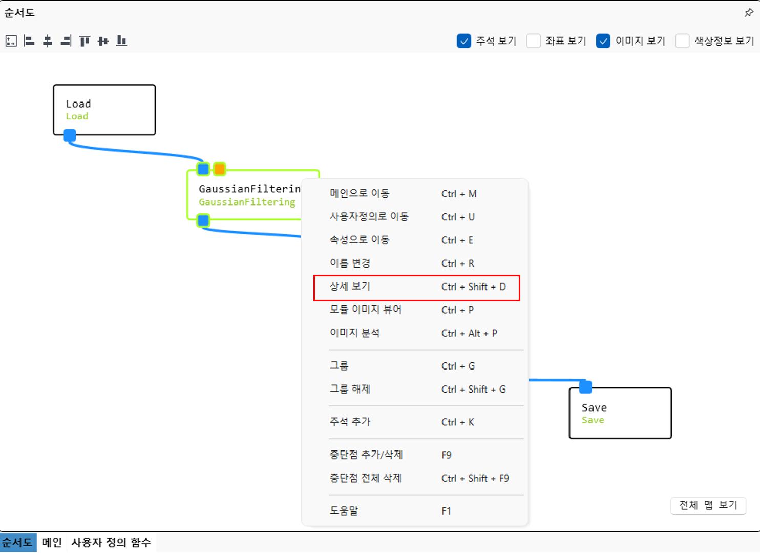
Task: Select 주석 추가 in the context menu
Action: (x=416, y=422)
